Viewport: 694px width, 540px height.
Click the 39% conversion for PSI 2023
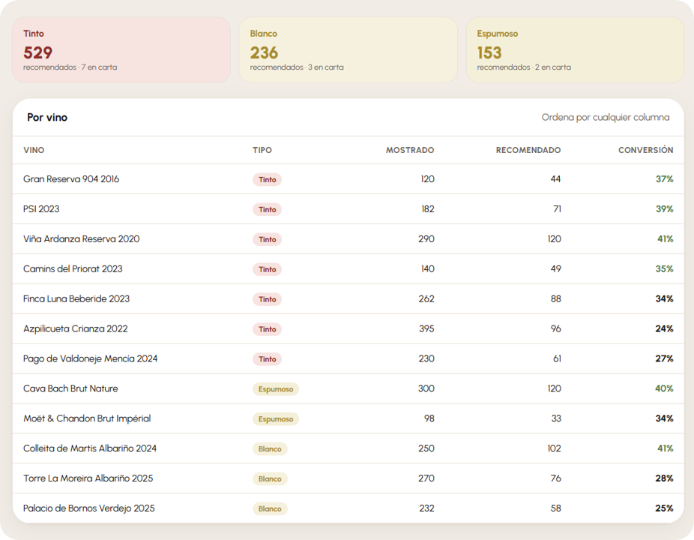click(x=664, y=209)
